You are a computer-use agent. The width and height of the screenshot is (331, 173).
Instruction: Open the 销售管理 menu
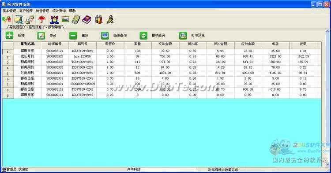pos(42,11)
